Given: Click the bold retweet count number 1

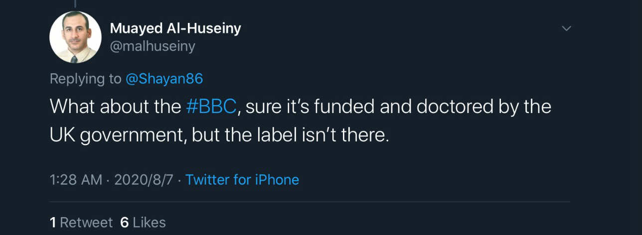Looking at the screenshot, I should click(53, 223).
